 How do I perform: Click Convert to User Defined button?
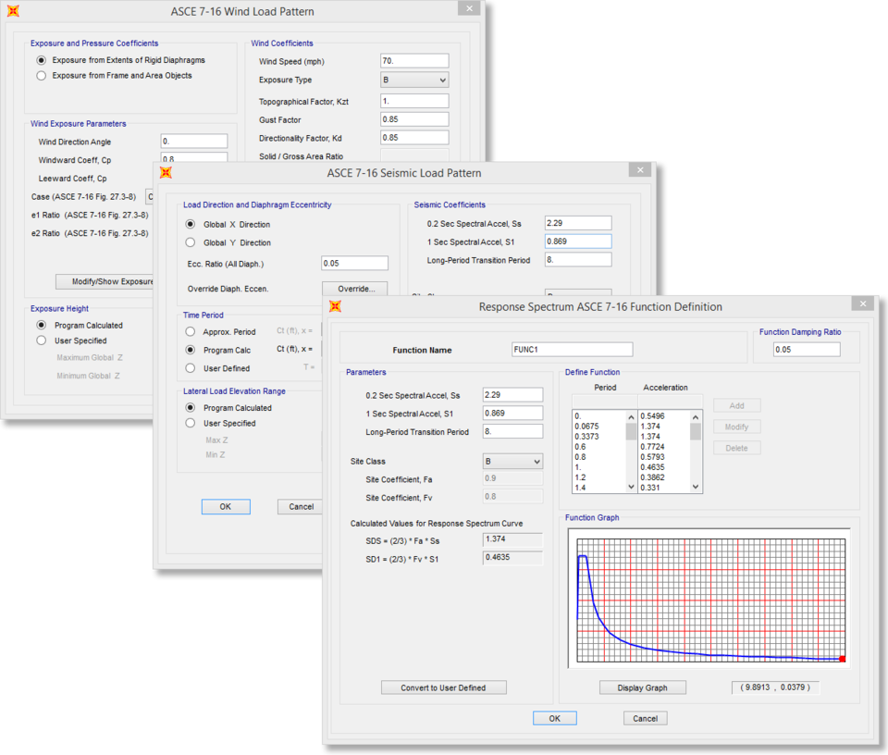tap(444, 687)
